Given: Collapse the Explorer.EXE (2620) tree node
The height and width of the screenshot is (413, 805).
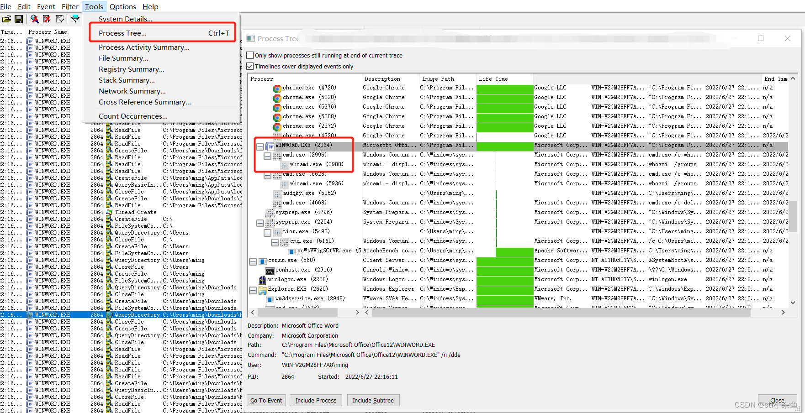Looking at the screenshot, I should (x=253, y=290).
